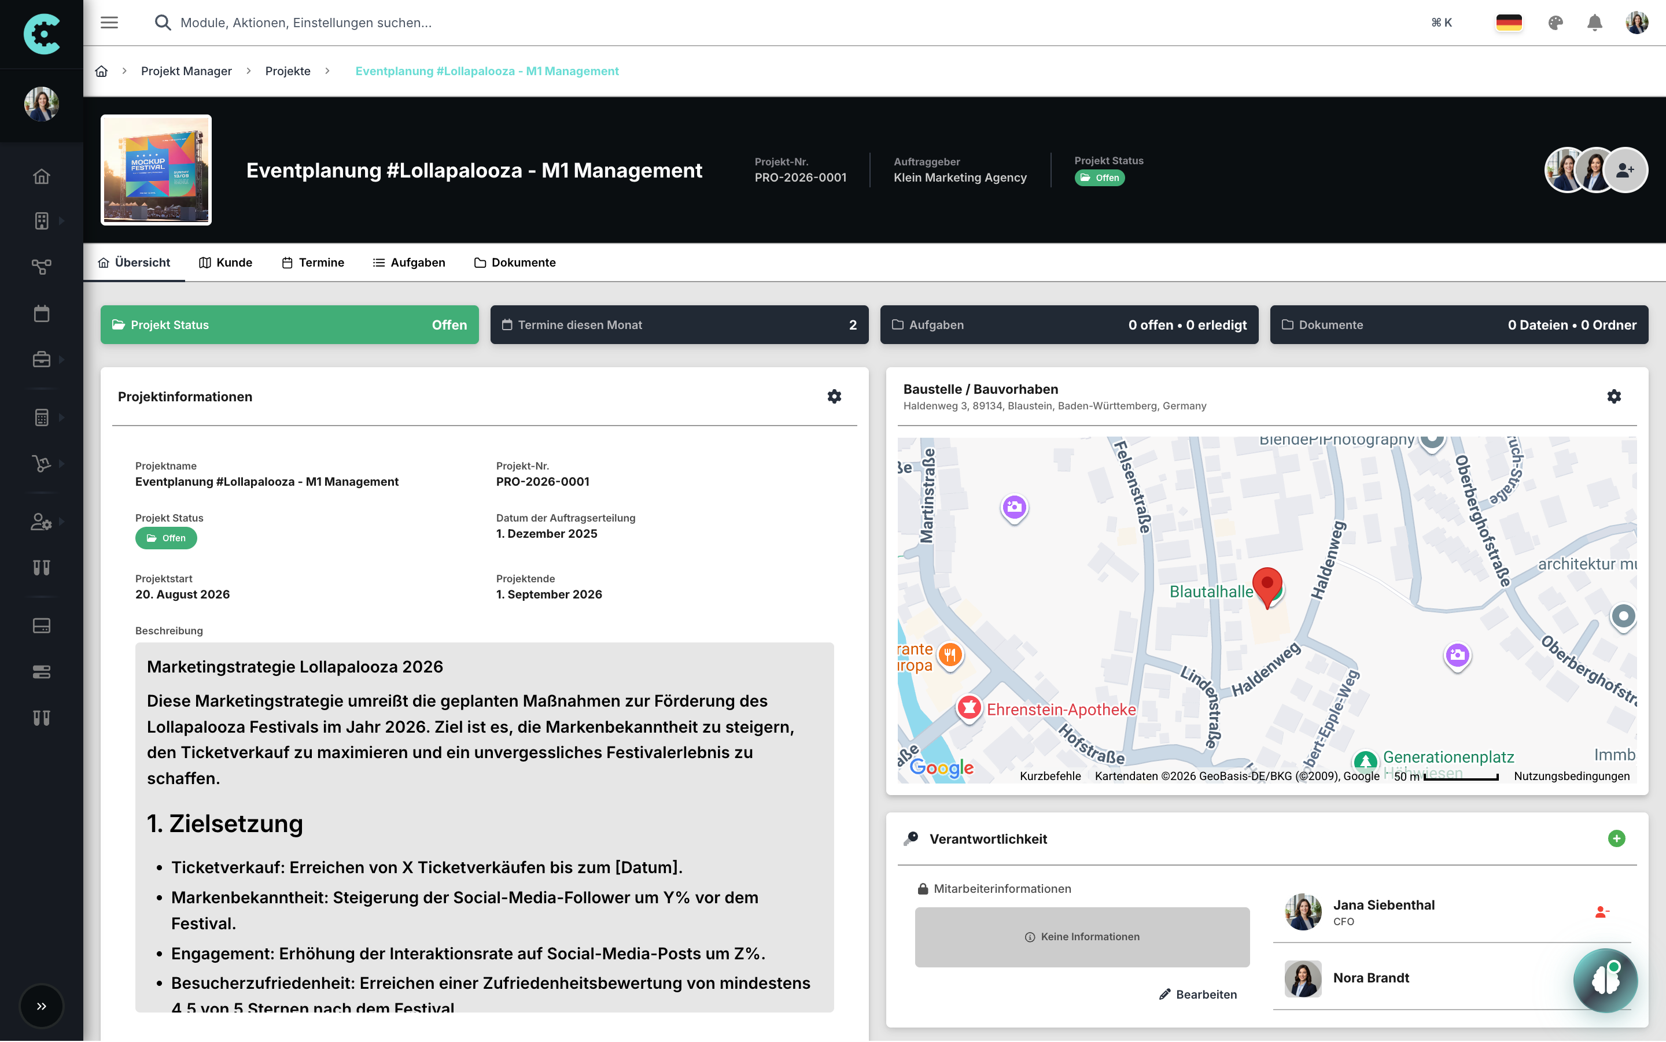Switch to the Termine tab
The height and width of the screenshot is (1042, 1666).
pyautogui.click(x=313, y=263)
